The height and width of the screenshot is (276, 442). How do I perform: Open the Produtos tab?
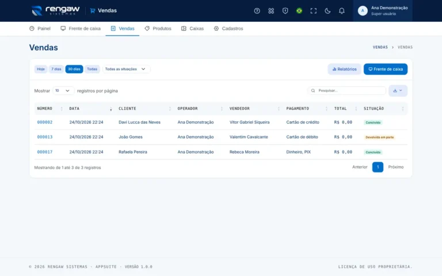pyautogui.click(x=158, y=28)
